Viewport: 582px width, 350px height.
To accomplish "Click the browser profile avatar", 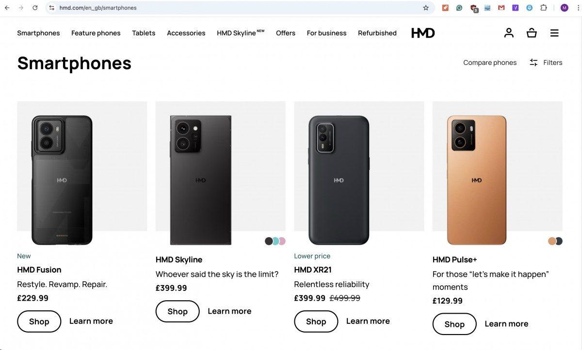I will coord(564,7).
